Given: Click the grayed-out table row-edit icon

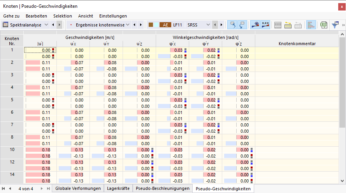Looking at the screenshot, I should click(x=298, y=25).
